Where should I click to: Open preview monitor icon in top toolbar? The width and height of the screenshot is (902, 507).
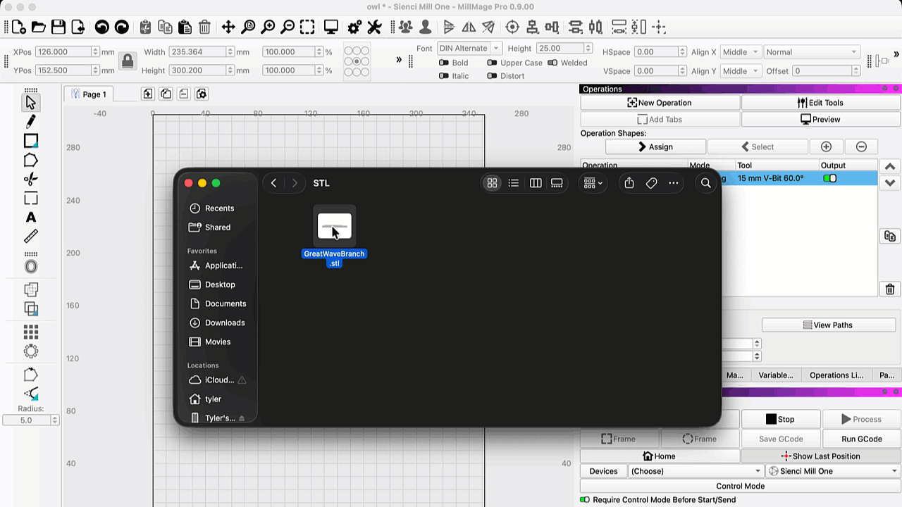pyautogui.click(x=331, y=27)
